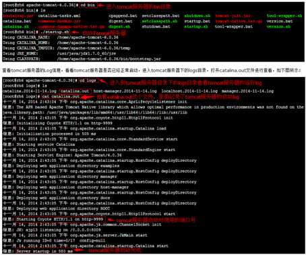Select 'Deploying web application directory docs' line

[x=57, y=198]
